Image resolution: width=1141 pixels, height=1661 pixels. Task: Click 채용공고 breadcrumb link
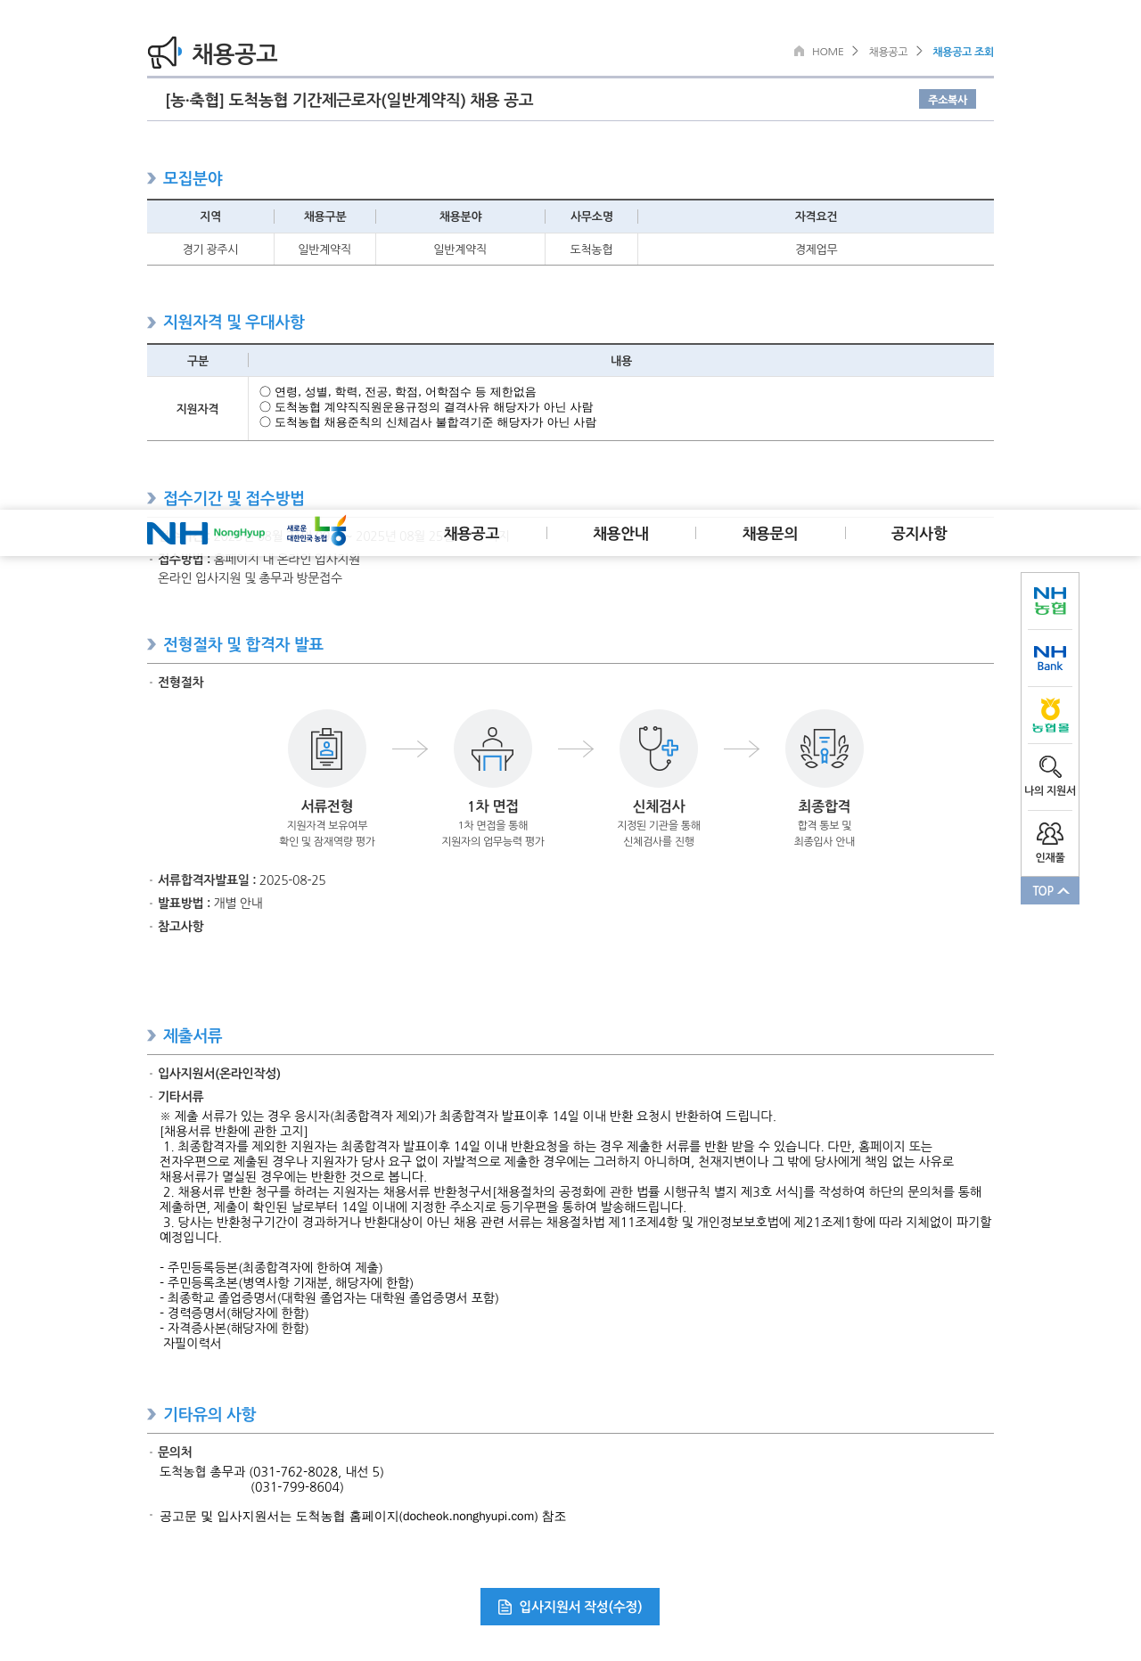888,52
